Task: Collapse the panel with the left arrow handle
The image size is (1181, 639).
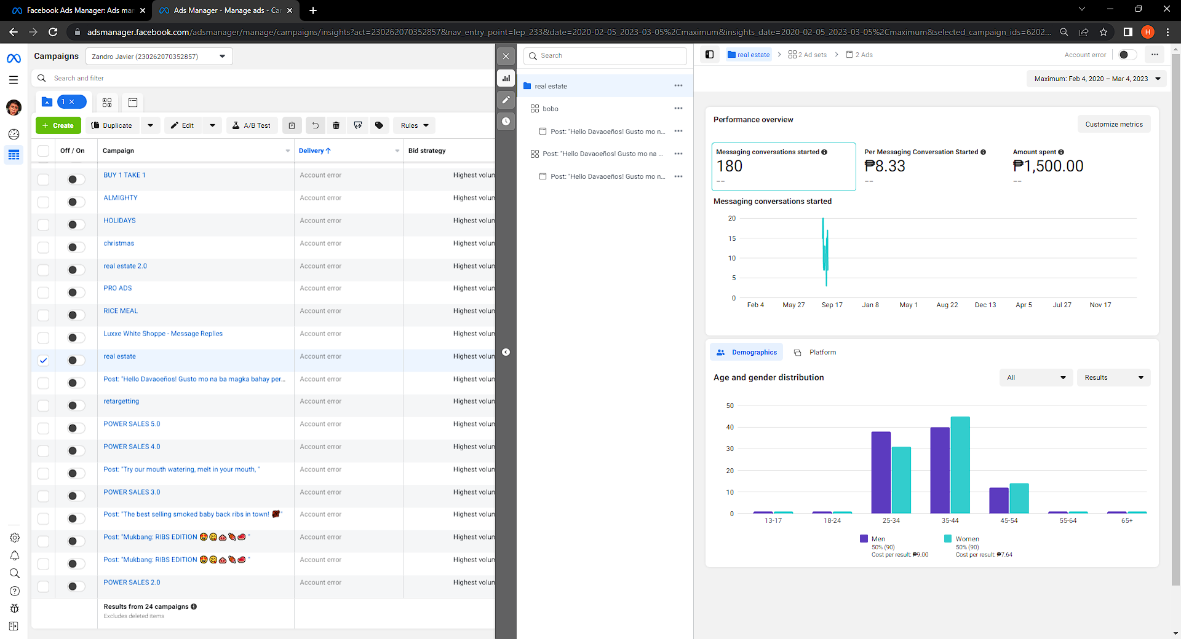Action: point(506,352)
